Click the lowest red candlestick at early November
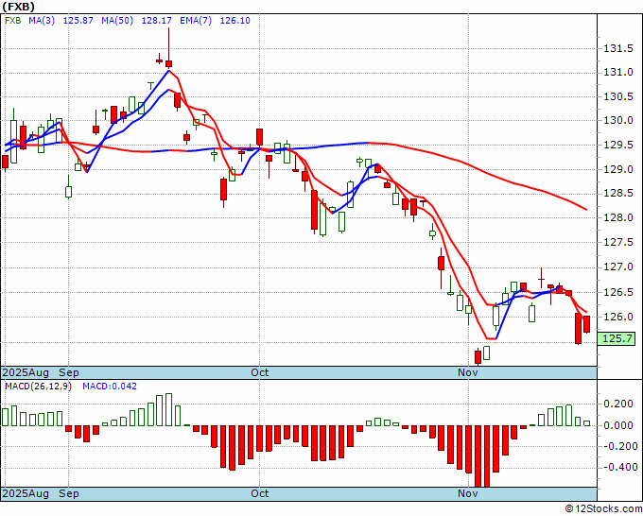The height and width of the screenshot is (516, 643). [478, 357]
